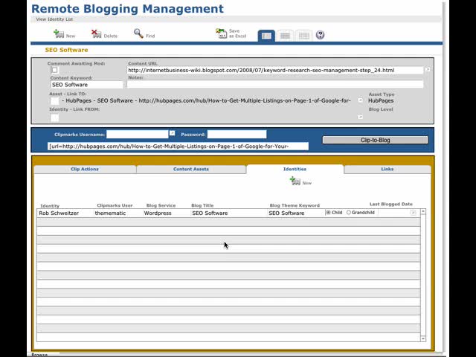
Task: Click the Browse mode indicator at the bottom
Action: pos(39,354)
